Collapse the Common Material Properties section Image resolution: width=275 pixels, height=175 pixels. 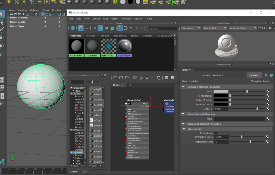(x=183, y=87)
